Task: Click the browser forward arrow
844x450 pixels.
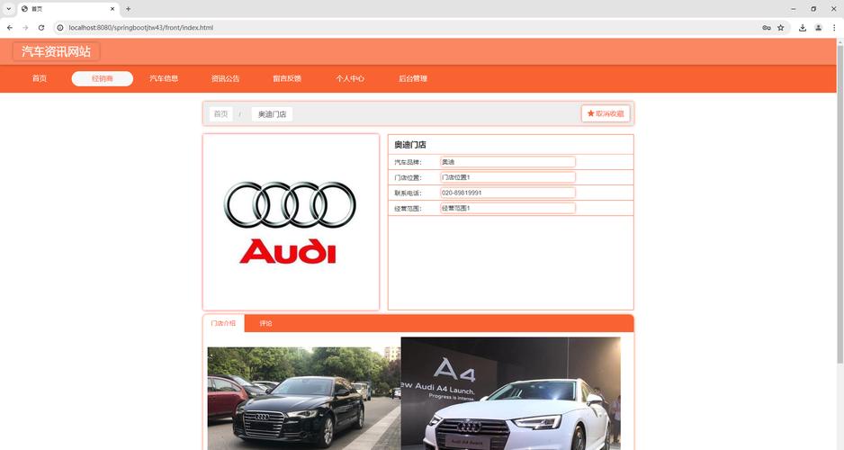Action: [25, 28]
